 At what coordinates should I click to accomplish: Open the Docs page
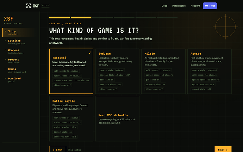(164, 6)
